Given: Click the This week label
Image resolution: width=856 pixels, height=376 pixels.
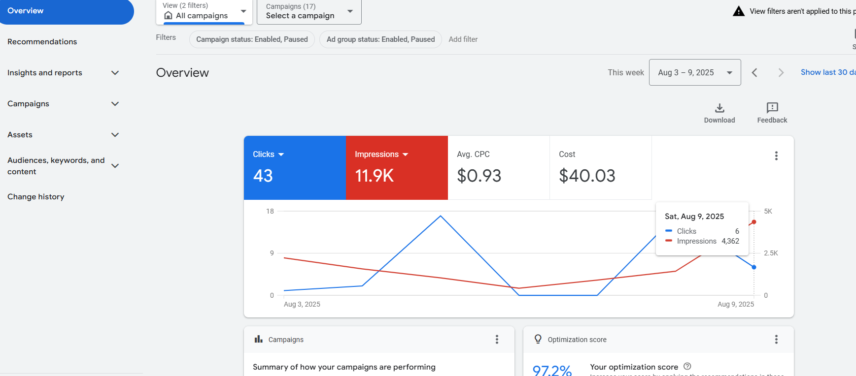Looking at the screenshot, I should 626,72.
